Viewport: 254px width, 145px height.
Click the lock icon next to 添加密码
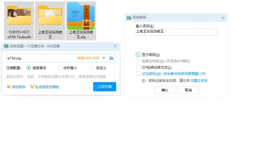(x=9, y=86)
